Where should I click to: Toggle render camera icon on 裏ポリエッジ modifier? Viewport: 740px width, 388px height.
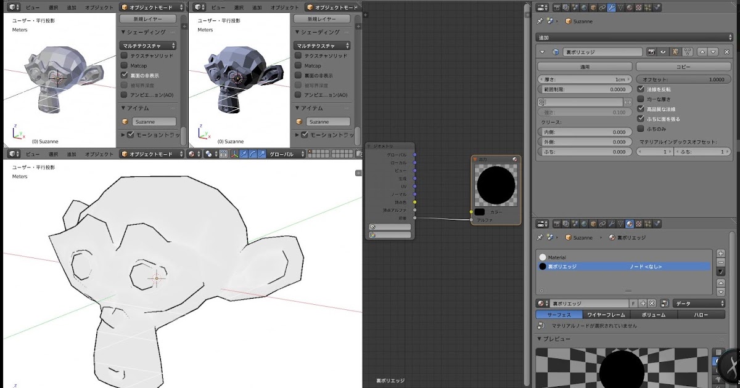(x=651, y=52)
